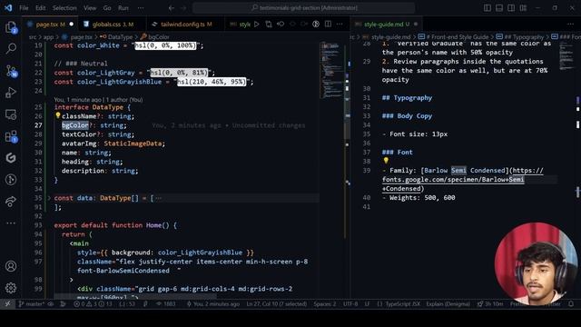This screenshot has height=327, width=581.
Task: Click the style-guide editor minimap
Action: click(566, 55)
